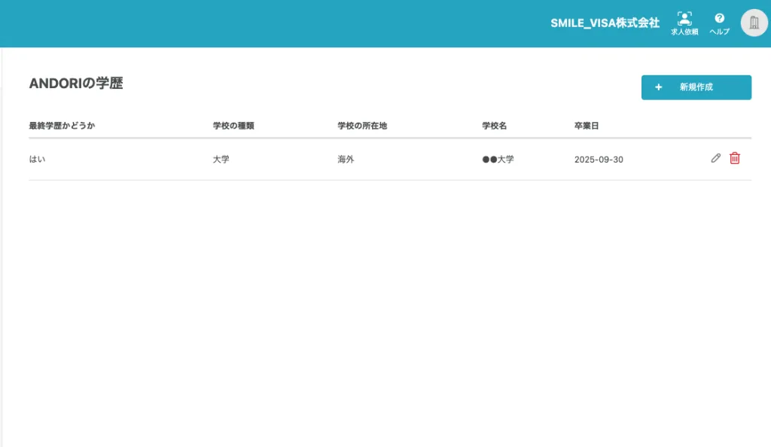Open the 求人依頼 job request icon

tap(684, 19)
